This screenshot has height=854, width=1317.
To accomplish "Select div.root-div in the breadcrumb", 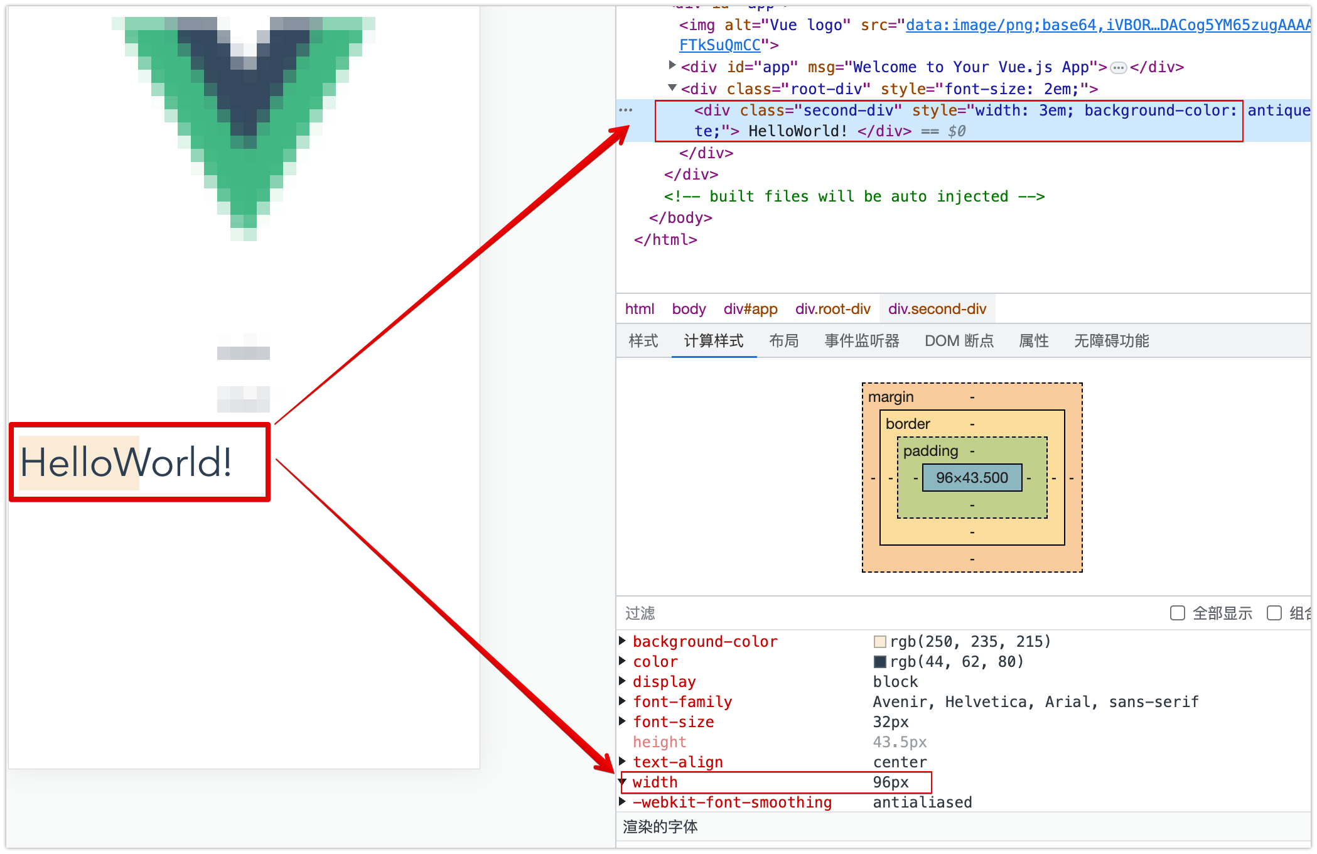I will (x=832, y=309).
